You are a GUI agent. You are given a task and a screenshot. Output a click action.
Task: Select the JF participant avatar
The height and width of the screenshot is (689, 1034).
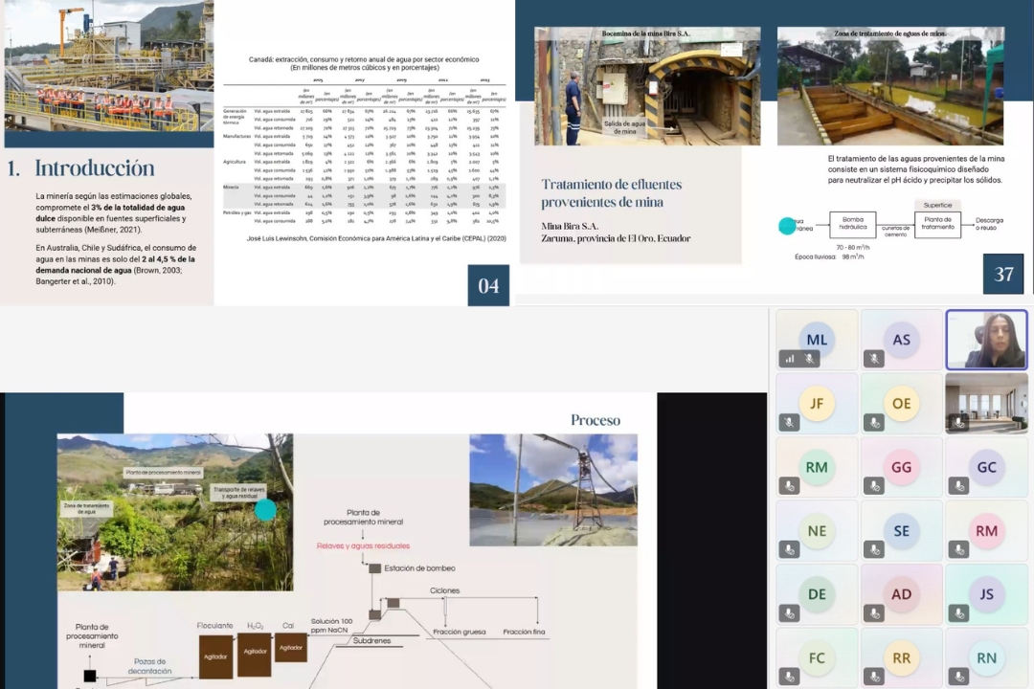point(817,403)
